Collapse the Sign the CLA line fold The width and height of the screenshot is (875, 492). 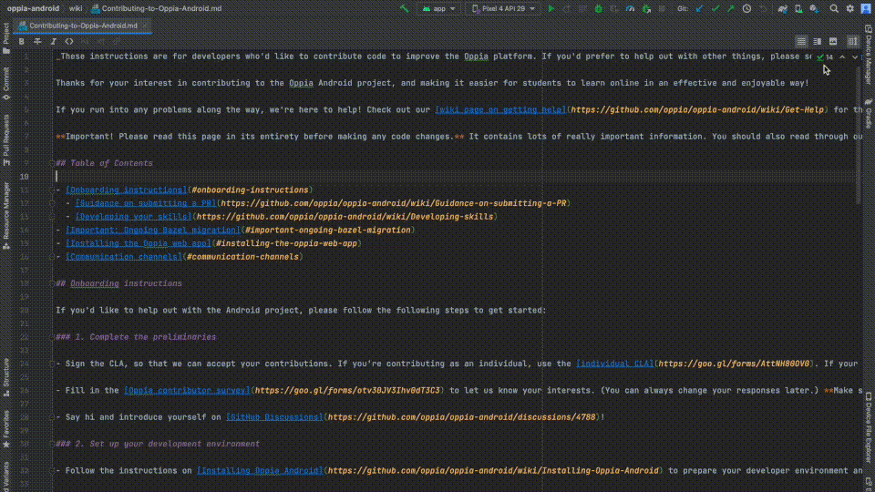pyautogui.click(x=51, y=364)
